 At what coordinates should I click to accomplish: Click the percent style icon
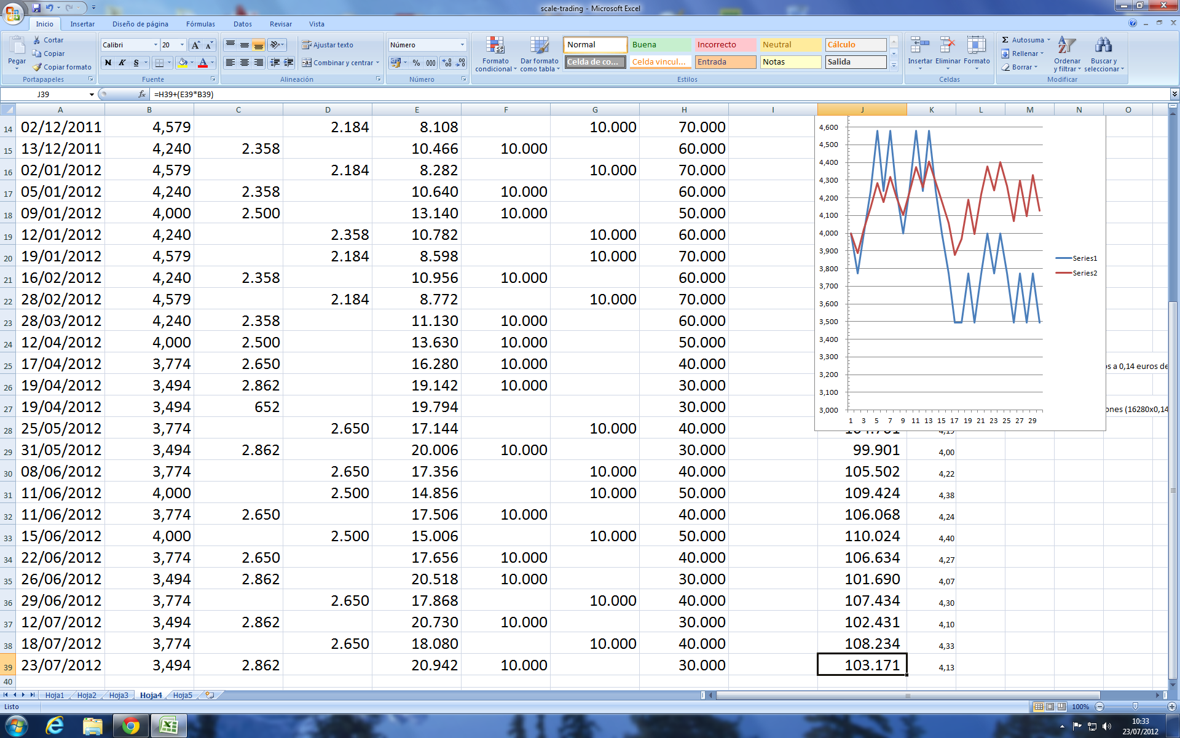point(416,63)
